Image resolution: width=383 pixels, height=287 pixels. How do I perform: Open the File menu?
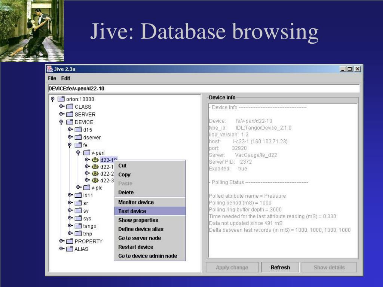pos(52,78)
